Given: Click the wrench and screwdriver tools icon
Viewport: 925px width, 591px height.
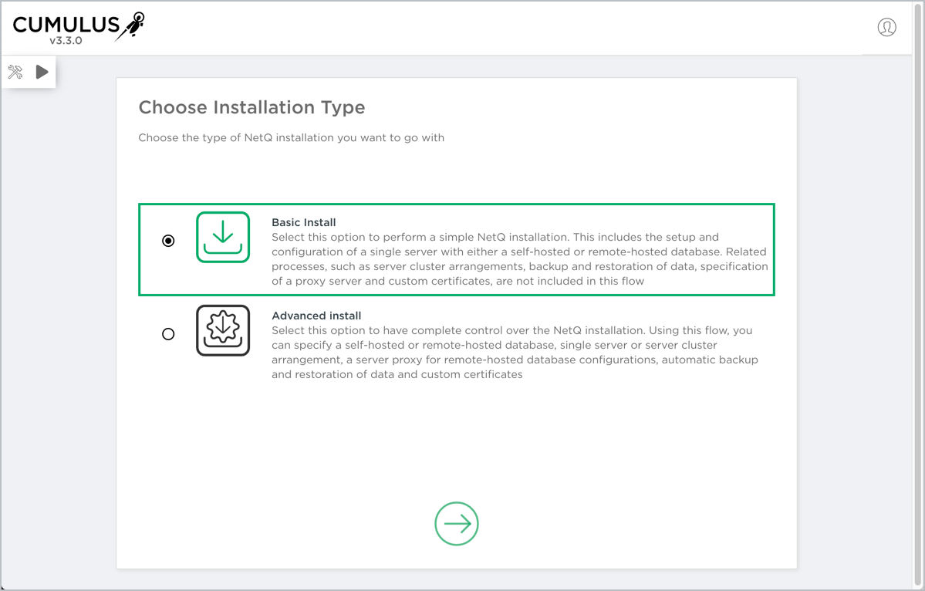Looking at the screenshot, I should pyautogui.click(x=15, y=72).
